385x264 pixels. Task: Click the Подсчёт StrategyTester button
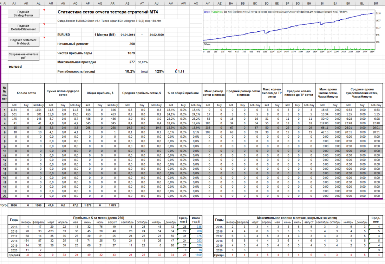click(23, 13)
